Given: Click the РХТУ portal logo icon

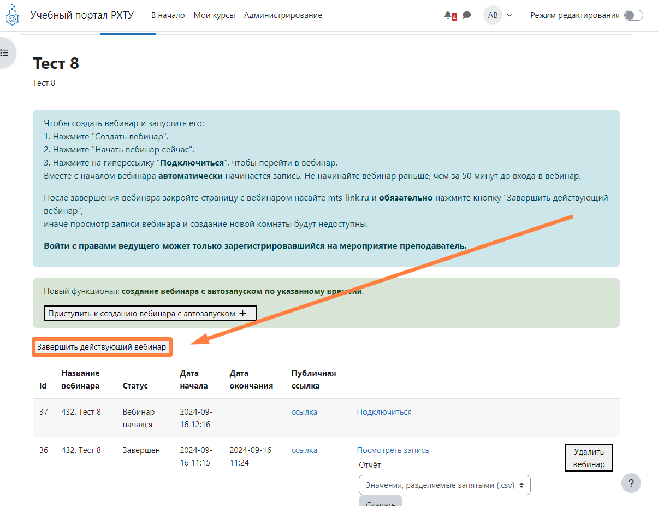Looking at the screenshot, I should (x=12, y=15).
